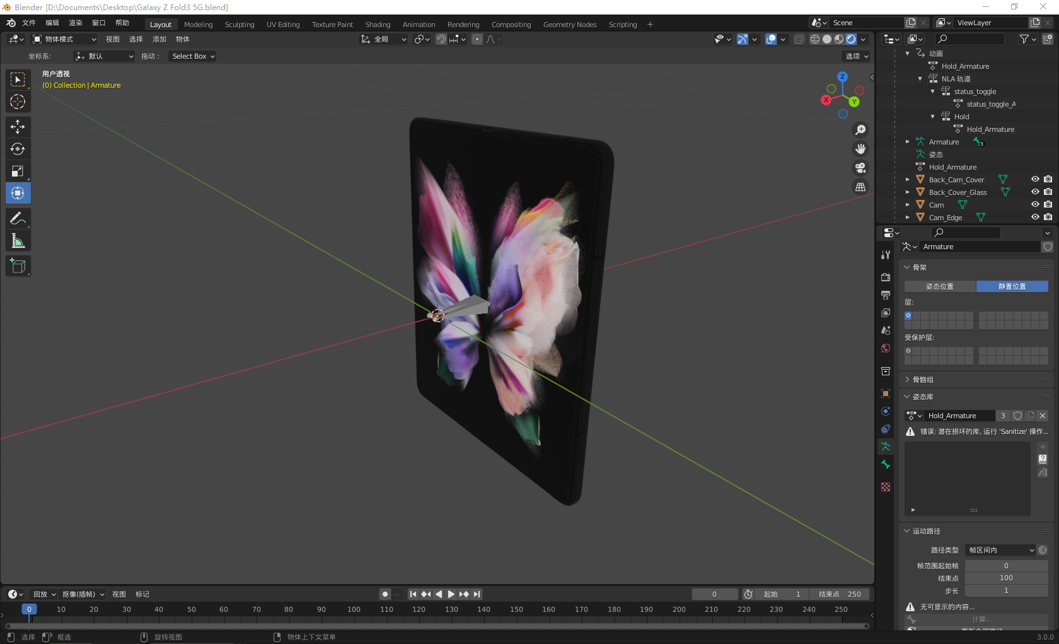Expand the Armature tree item
Image resolution: width=1059 pixels, height=644 pixels.
[908, 142]
